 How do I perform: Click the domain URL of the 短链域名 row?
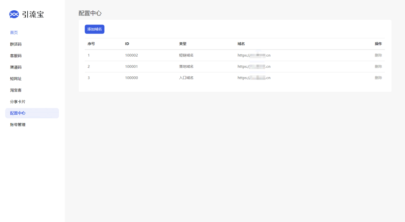point(254,55)
